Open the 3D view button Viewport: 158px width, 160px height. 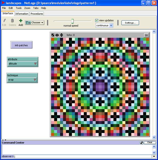point(146,35)
